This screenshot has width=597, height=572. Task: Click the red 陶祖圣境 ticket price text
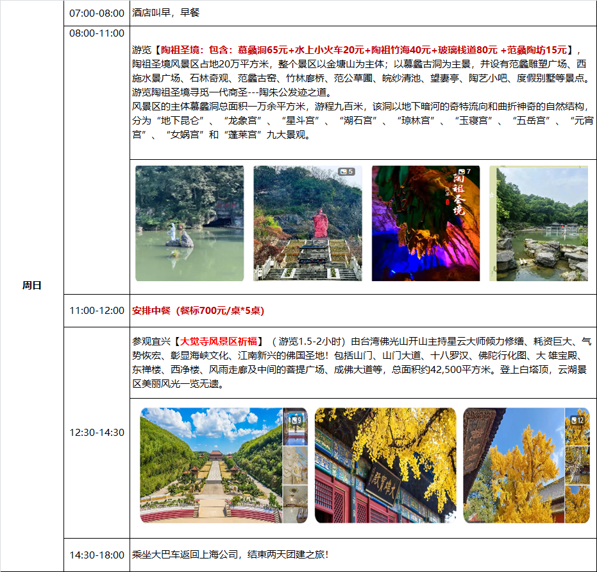[355, 50]
